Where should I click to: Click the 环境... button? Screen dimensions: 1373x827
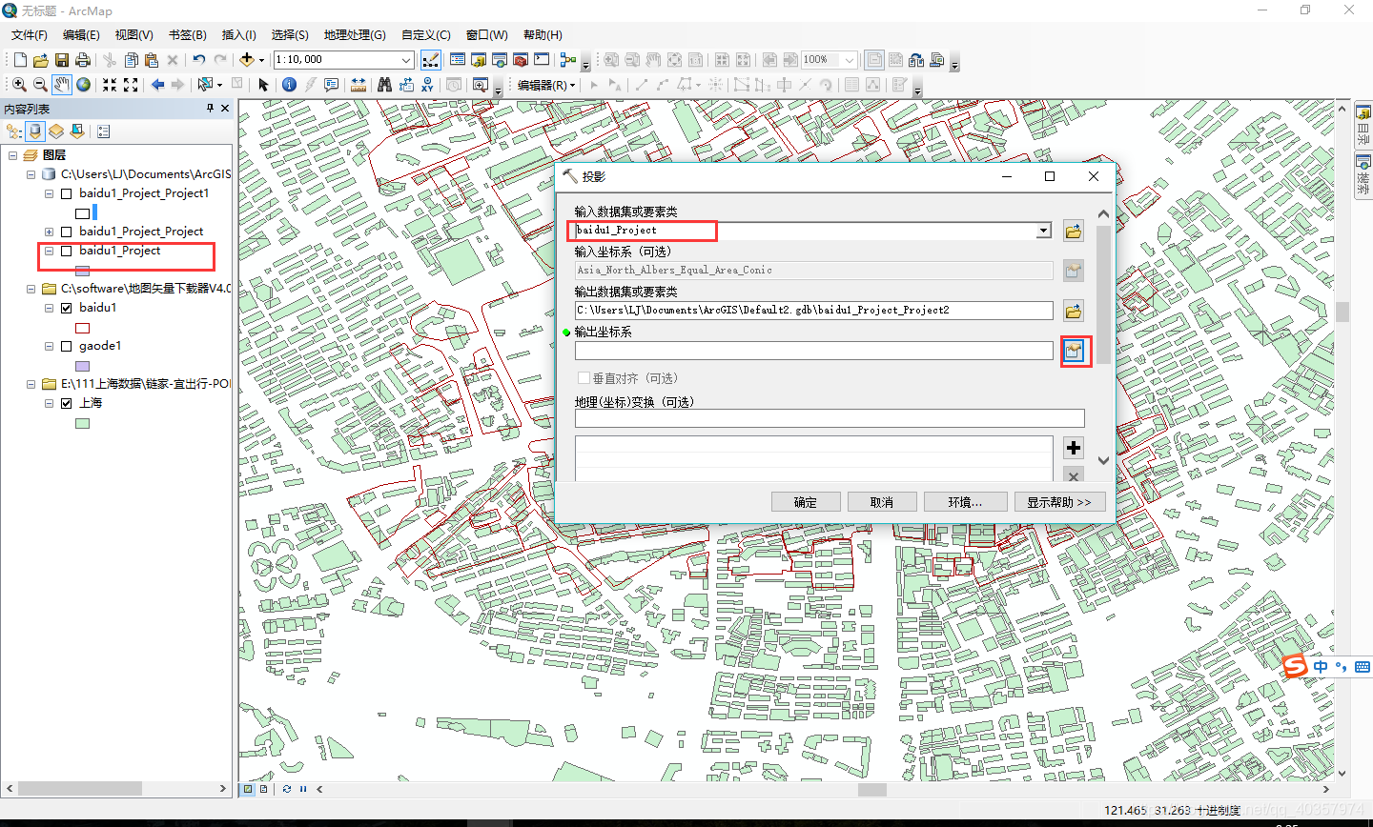(965, 502)
